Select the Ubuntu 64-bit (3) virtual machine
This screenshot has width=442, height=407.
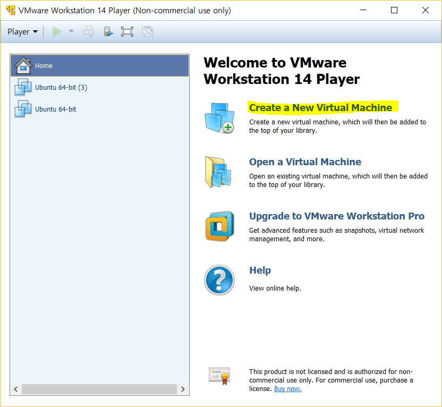[x=99, y=87]
